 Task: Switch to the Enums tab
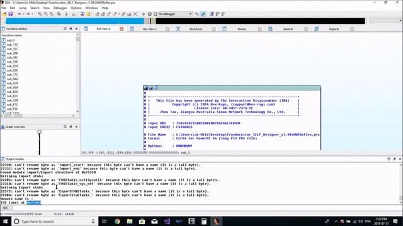(x=242, y=29)
